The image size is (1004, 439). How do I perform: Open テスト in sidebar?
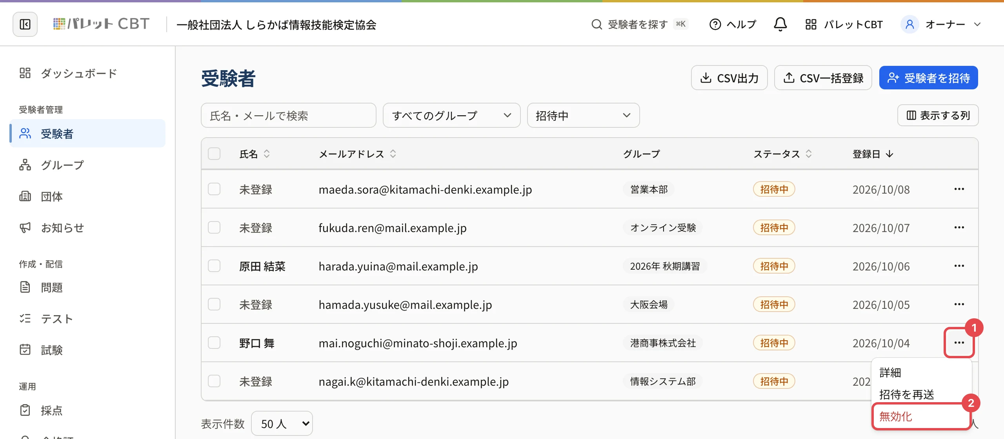[x=87, y=319]
